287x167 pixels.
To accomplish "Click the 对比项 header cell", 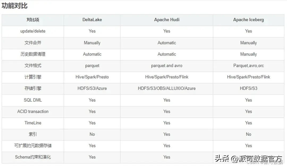I will 33,20.
